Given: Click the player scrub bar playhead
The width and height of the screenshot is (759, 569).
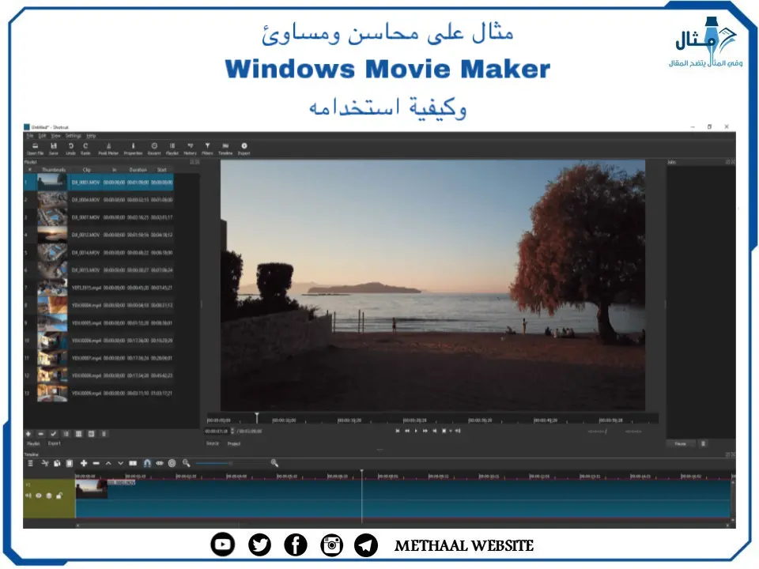Looking at the screenshot, I should 257,417.
